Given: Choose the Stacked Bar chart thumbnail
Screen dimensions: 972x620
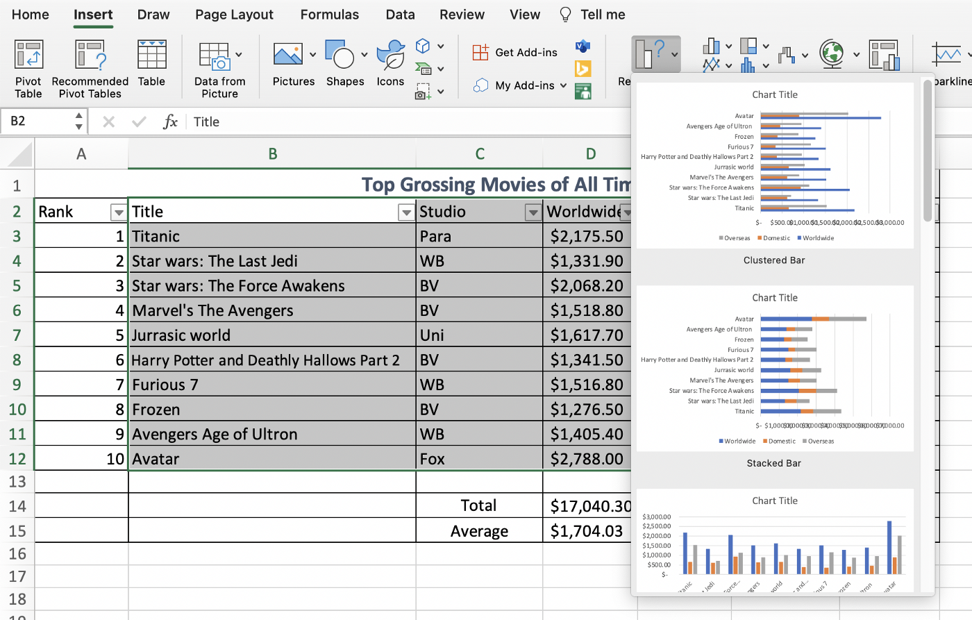Looking at the screenshot, I should point(774,369).
